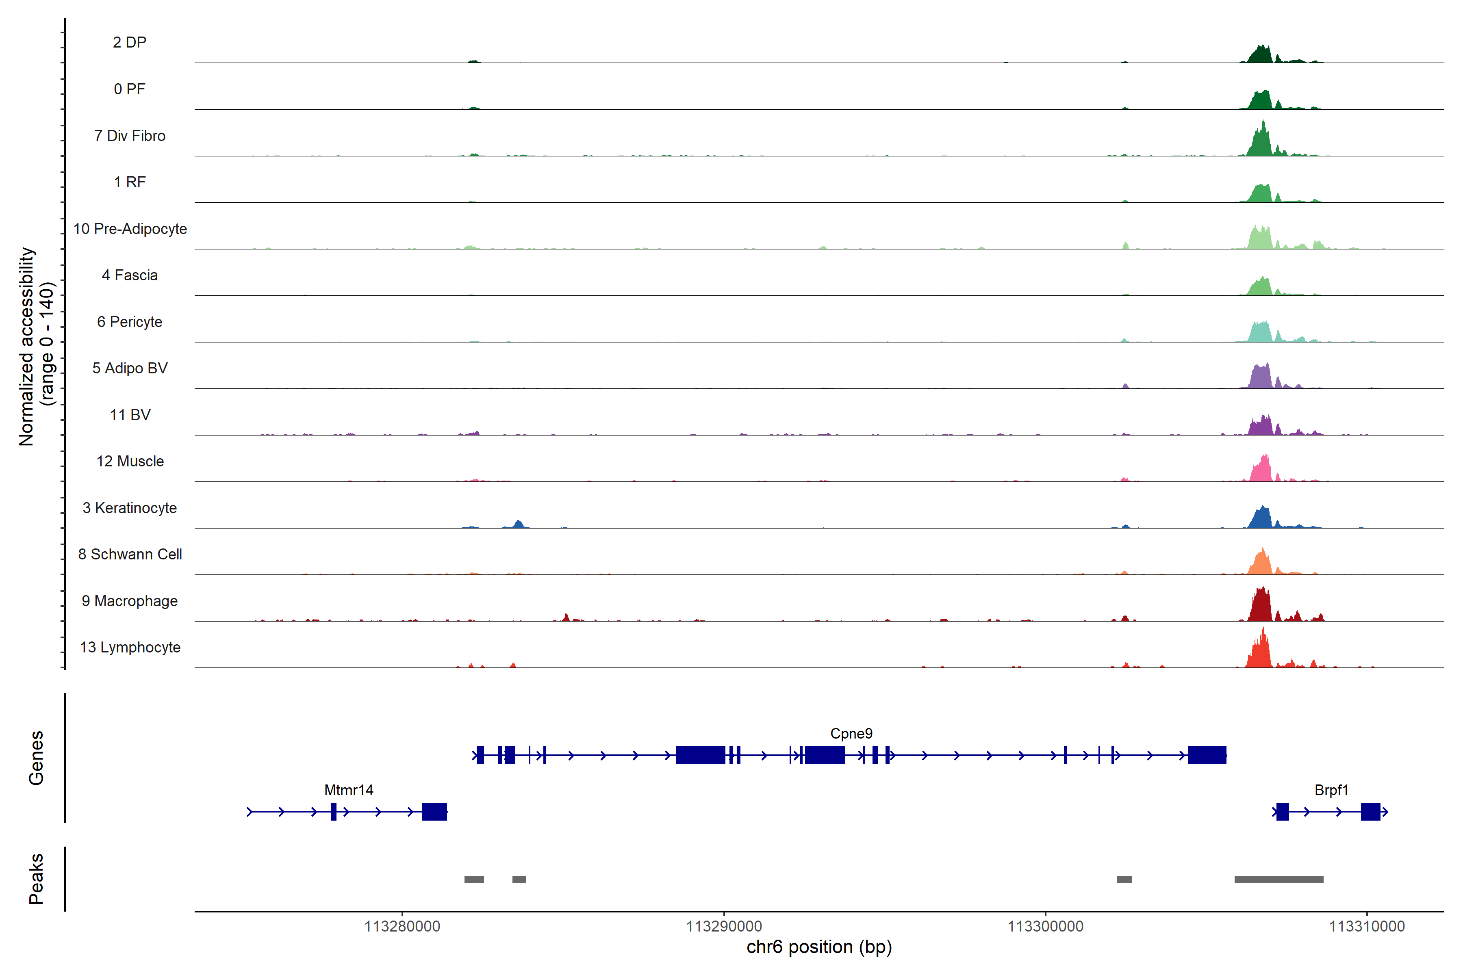Click the 8 Schwann Cell orange peak
Image resolution: width=1463 pixels, height=975 pixels.
(x=1261, y=564)
